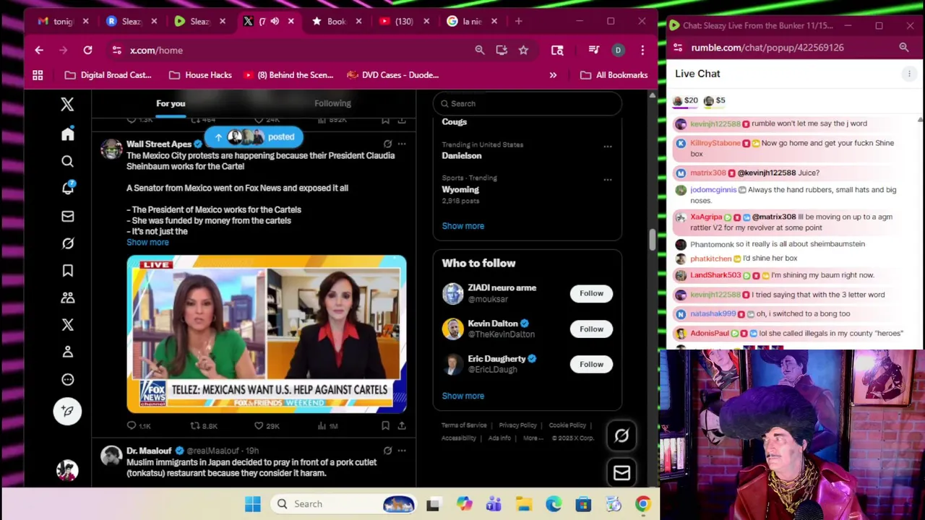Open Microsoft Edge from taskbar
925x520 pixels.
[554, 504]
